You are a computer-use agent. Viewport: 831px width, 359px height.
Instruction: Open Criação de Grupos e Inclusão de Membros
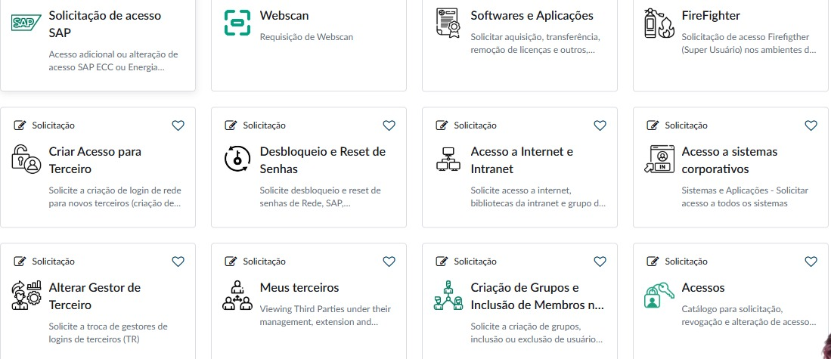pyautogui.click(x=538, y=296)
